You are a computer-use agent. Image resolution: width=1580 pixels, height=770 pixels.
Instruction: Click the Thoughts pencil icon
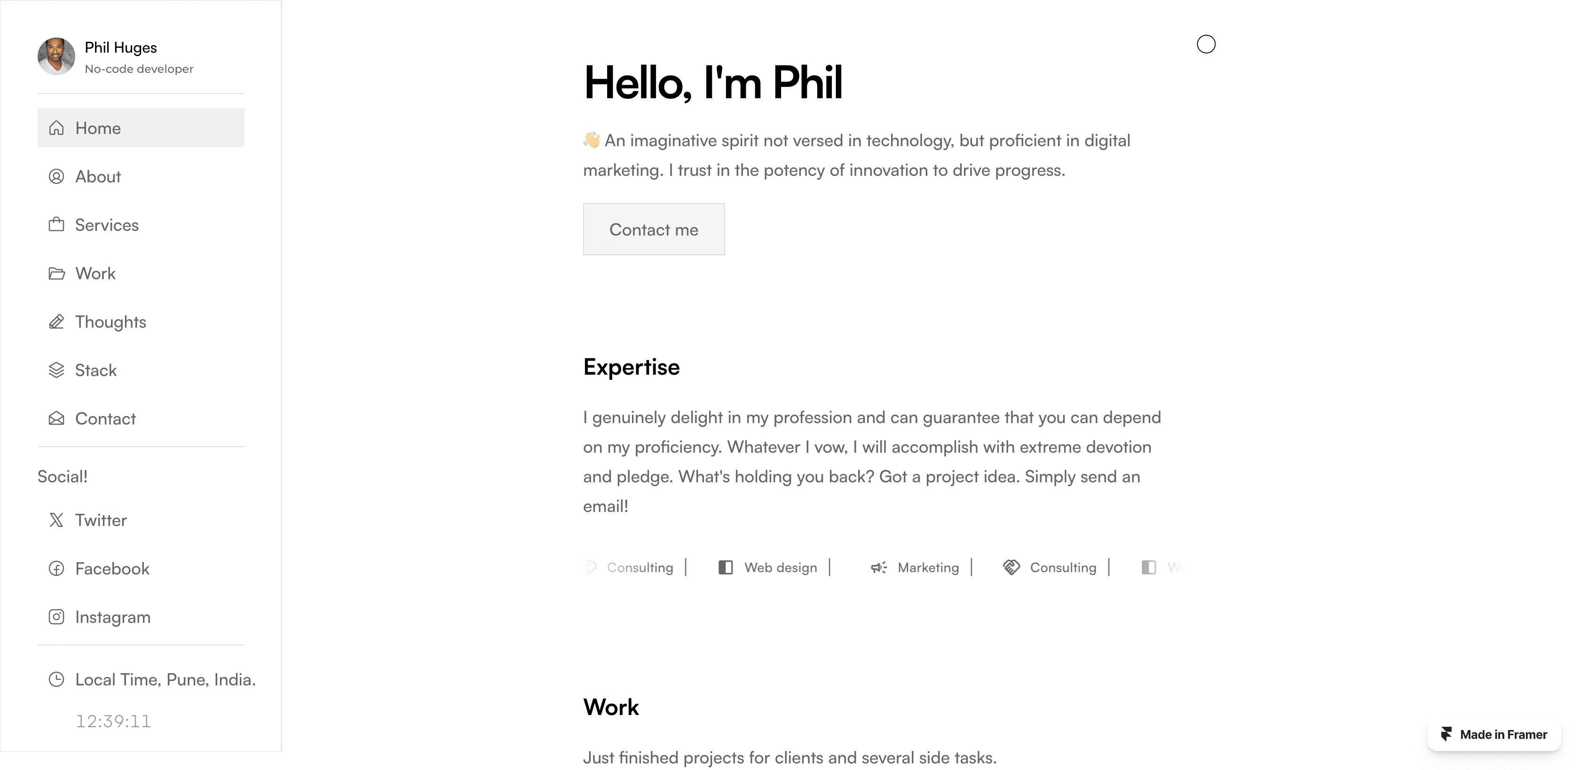pyautogui.click(x=56, y=321)
